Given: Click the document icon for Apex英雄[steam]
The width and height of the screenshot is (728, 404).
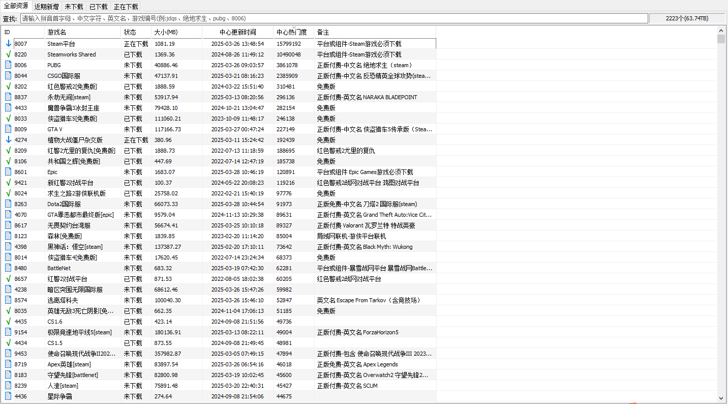Looking at the screenshot, I should [x=8, y=364].
